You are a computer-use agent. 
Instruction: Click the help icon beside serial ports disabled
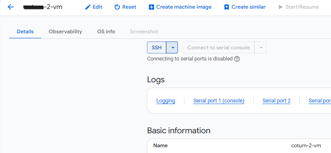click(x=237, y=59)
